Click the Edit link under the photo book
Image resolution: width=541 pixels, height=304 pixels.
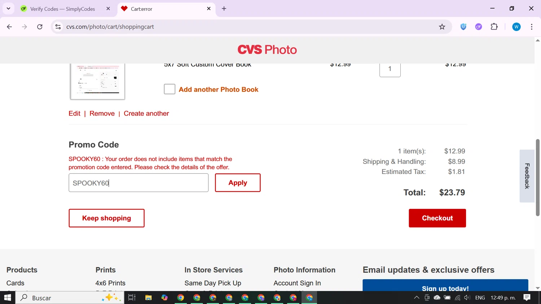[74, 113]
